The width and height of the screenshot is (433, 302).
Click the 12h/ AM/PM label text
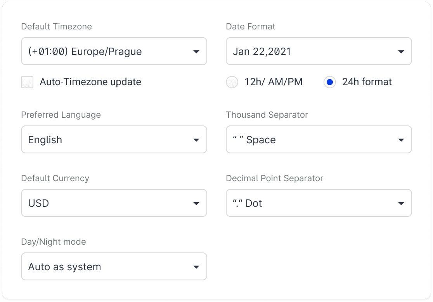click(274, 82)
